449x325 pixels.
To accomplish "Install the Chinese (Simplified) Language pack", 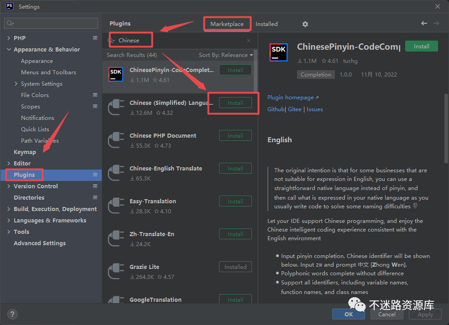I will [235, 103].
